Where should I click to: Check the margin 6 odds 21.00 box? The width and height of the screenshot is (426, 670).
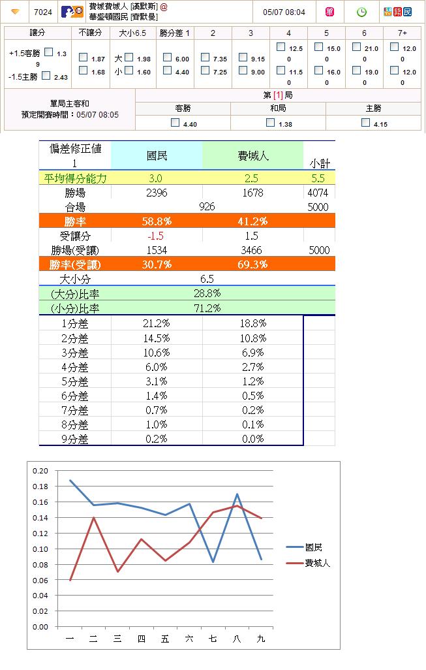pos(356,47)
